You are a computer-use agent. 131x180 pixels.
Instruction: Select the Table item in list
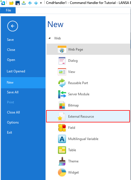(88, 150)
